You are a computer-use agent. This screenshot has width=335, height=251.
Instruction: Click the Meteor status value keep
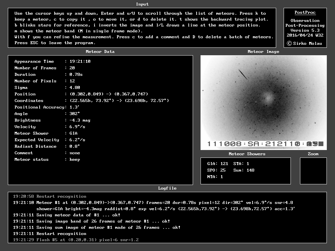[75, 159]
